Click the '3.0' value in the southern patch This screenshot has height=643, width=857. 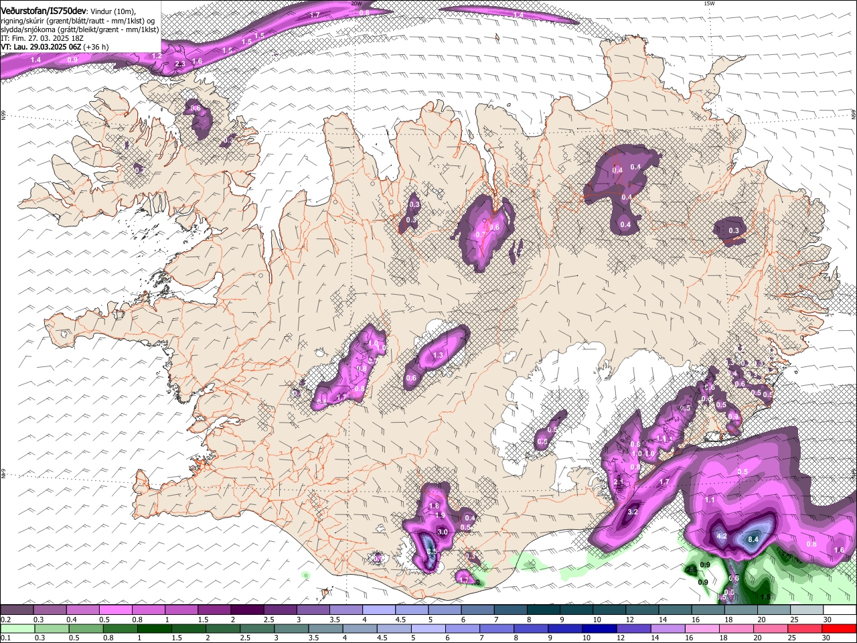click(x=443, y=532)
